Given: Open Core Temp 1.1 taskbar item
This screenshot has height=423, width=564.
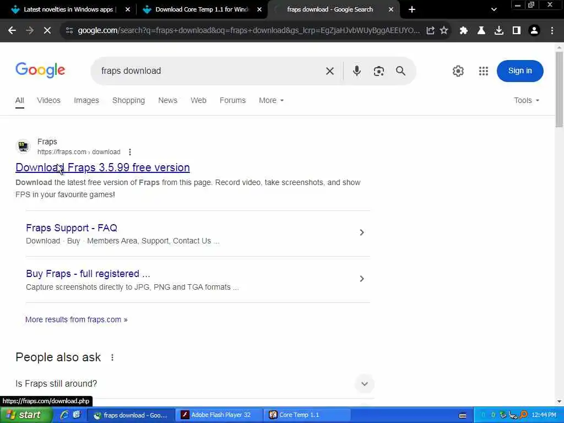Looking at the screenshot, I should [x=307, y=415].
